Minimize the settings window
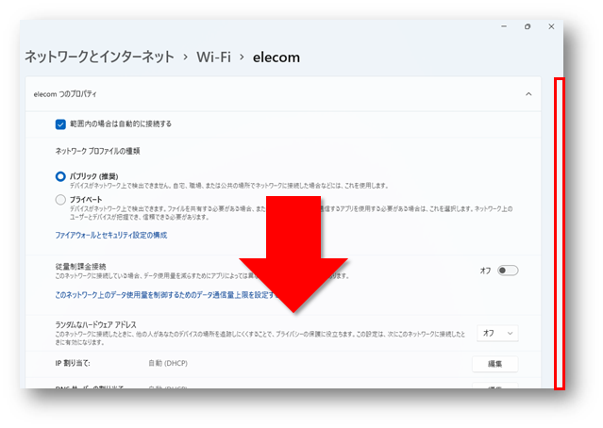The height and width of the screenshot is (428, 603). pos(504,26)
